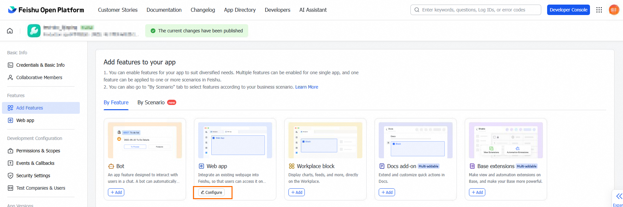Click the Multi-addable tag on Base extensions
This screenshot has height=207, width=623.
click(x=527, y=166)
